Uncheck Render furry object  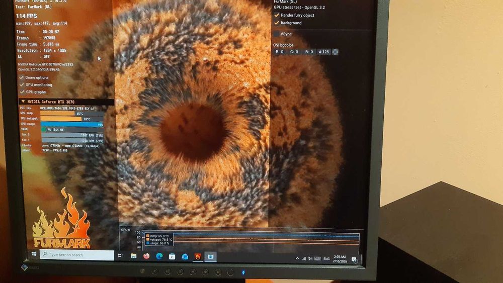tap(277, 15)
